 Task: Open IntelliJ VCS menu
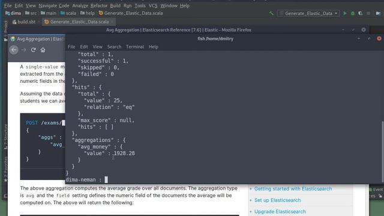coord(153,5)
